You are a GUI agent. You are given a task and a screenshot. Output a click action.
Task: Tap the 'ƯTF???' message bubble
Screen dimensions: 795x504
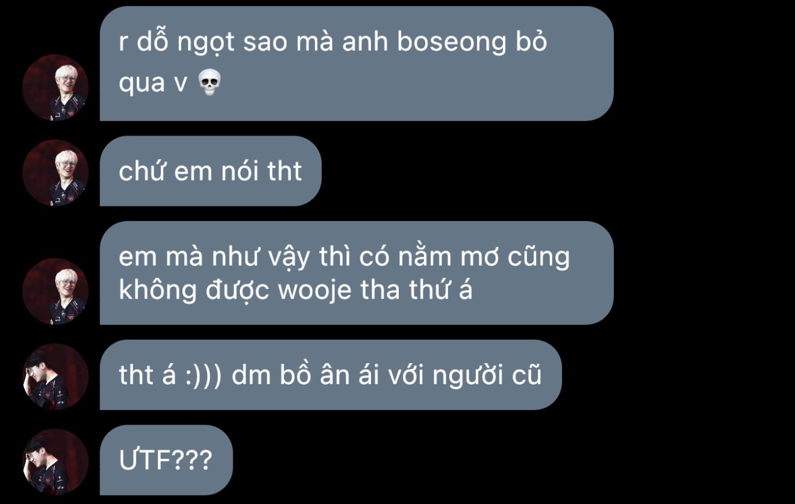click(166, 460)
